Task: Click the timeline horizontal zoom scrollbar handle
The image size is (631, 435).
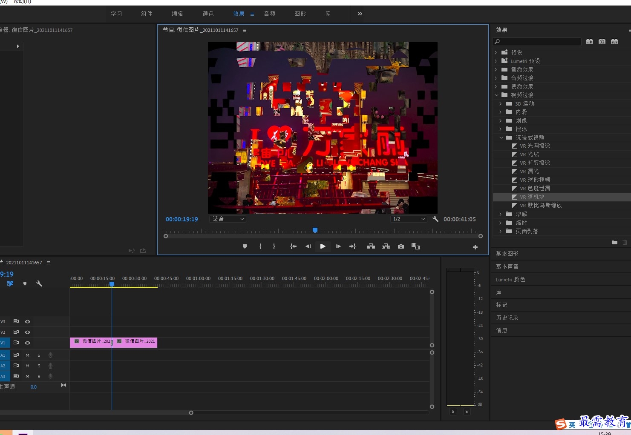Action: coord(191,412)
